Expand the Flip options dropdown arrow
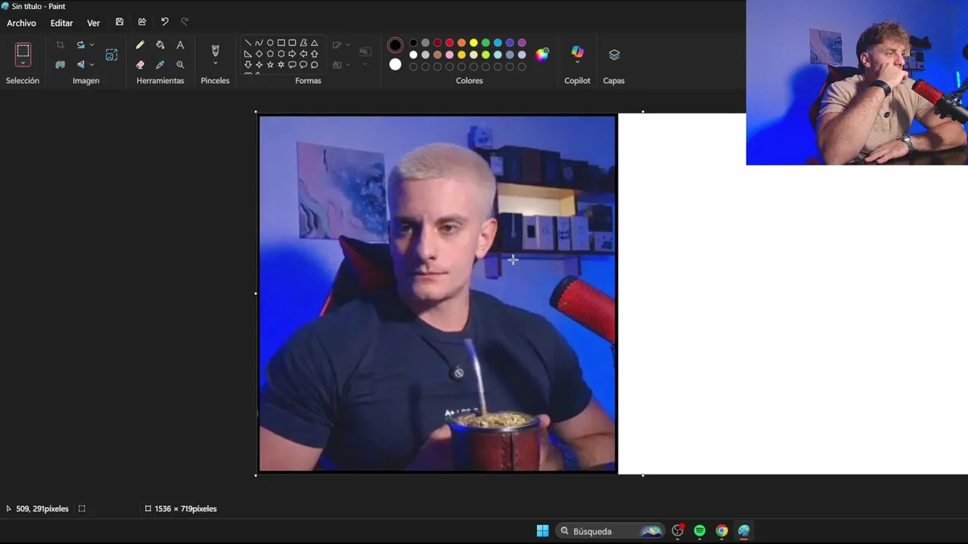968x544 pixels. point(92,65)
